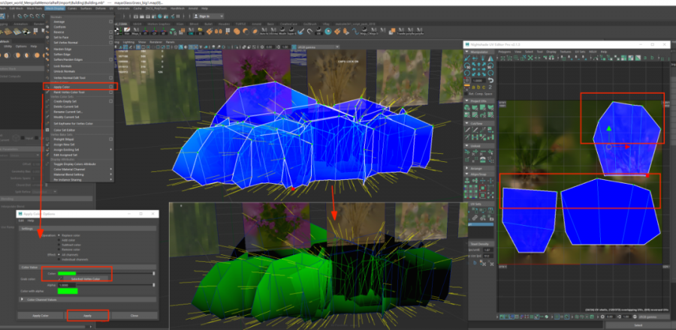This screenshot has height=330, width=676.
Task: Click move UVs right arrow icon
Action: click(483, 69)
